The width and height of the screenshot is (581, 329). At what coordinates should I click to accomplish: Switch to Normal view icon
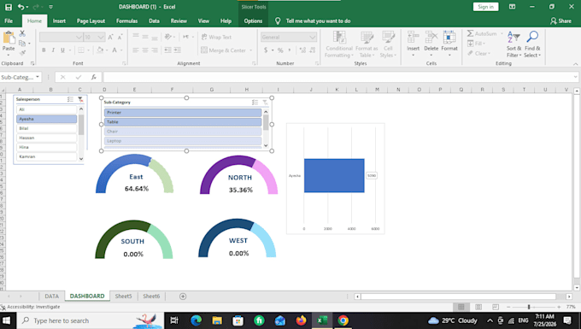click(x=461, y=307)
